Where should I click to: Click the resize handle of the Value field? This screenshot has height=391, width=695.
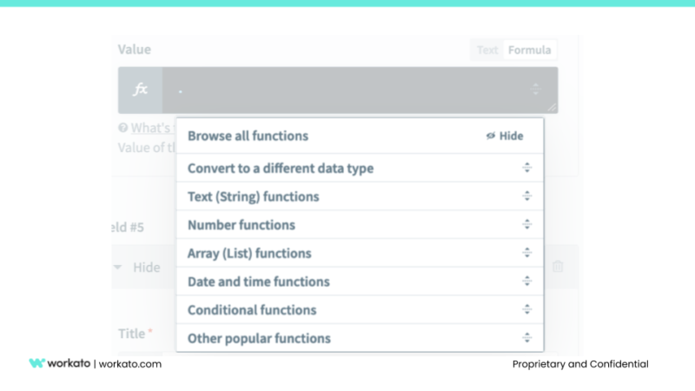[x=552, y=107]
